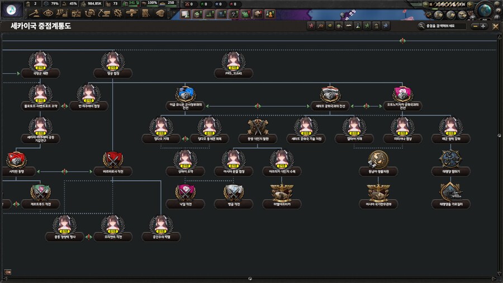Toggle the rightmost blue star focus filter

(x=386, y=26)
